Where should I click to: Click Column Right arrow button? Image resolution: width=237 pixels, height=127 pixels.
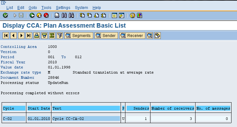click(x=21, y=36)
